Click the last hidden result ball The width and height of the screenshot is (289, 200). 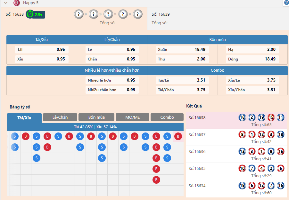[138, 14]
